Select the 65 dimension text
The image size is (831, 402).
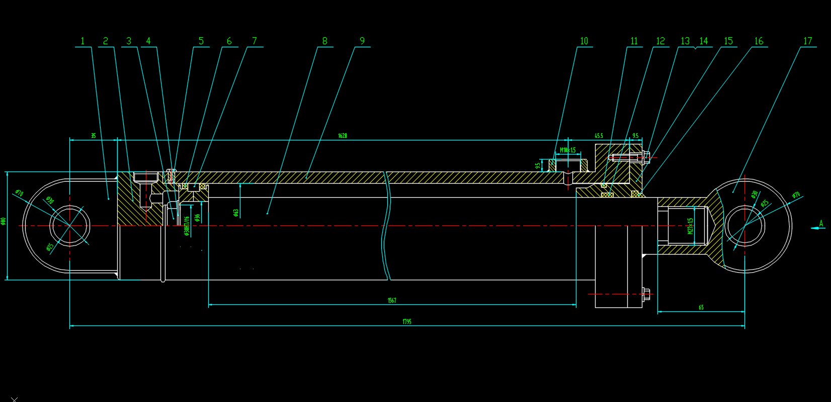coord(701,307)
